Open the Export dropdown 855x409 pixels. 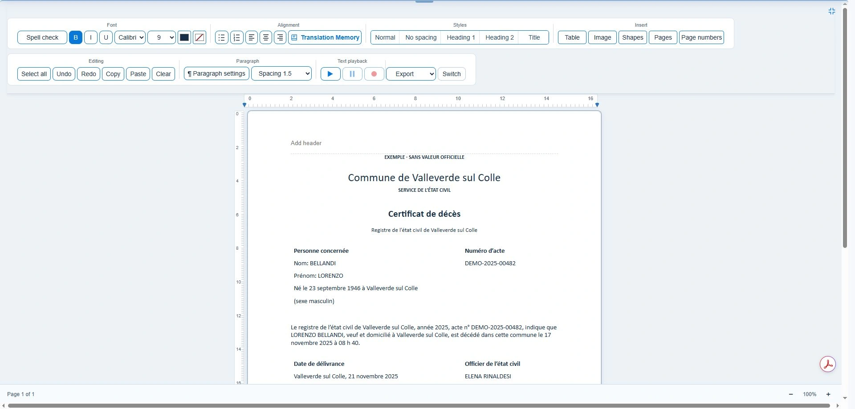click(x=411, y=74)
